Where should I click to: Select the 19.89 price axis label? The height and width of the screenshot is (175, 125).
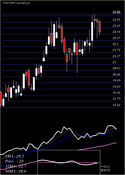coord(116,80)
